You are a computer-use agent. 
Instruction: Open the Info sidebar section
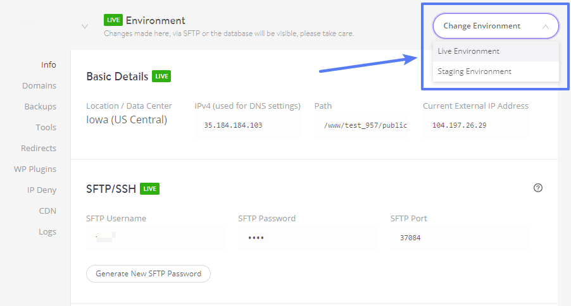[49, 64]
